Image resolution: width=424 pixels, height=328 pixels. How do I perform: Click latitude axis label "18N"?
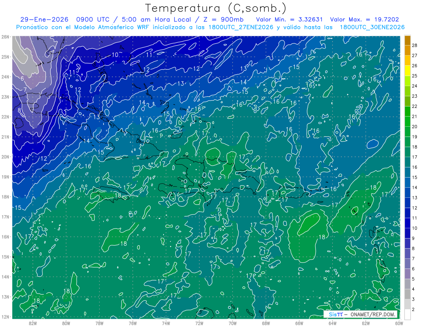[x=5, y=196]
